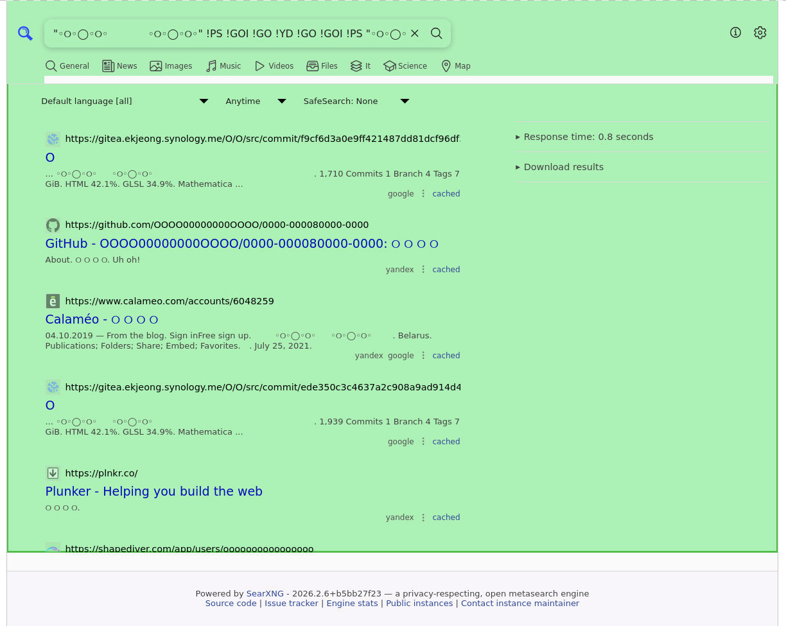Click the GitHub favicon beside result URL
The width and height of the screenshot is (786, 626).
(x=53, y=225)
